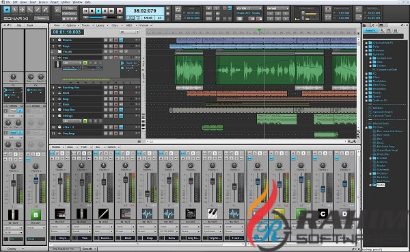Expand the Dynamics folder in browser
The width and height of the screenshot is (410, 252).
(x=366, y=54)
